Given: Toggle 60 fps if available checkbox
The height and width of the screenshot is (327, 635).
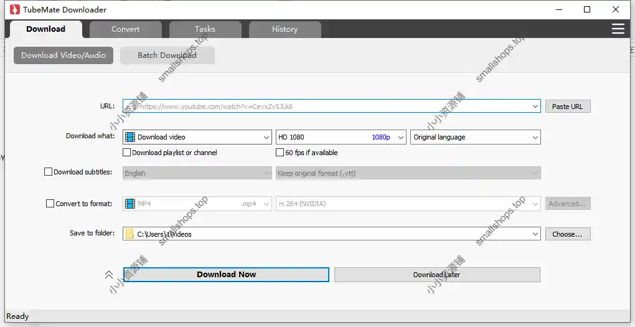Looking at the screenshot, I should [280, 153].
